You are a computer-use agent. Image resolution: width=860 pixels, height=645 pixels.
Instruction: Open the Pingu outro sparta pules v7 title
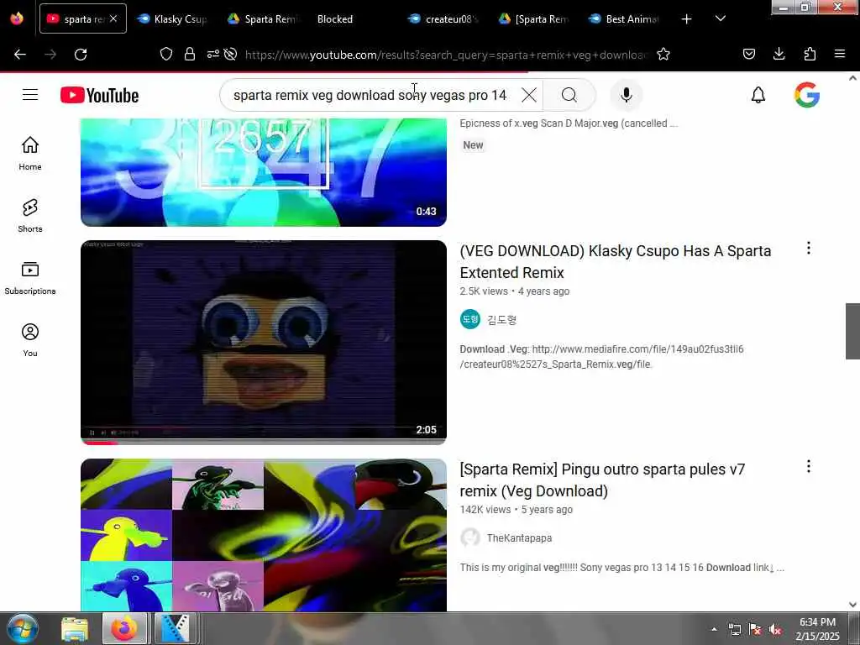pyautogui.click(x=602, y=480)
